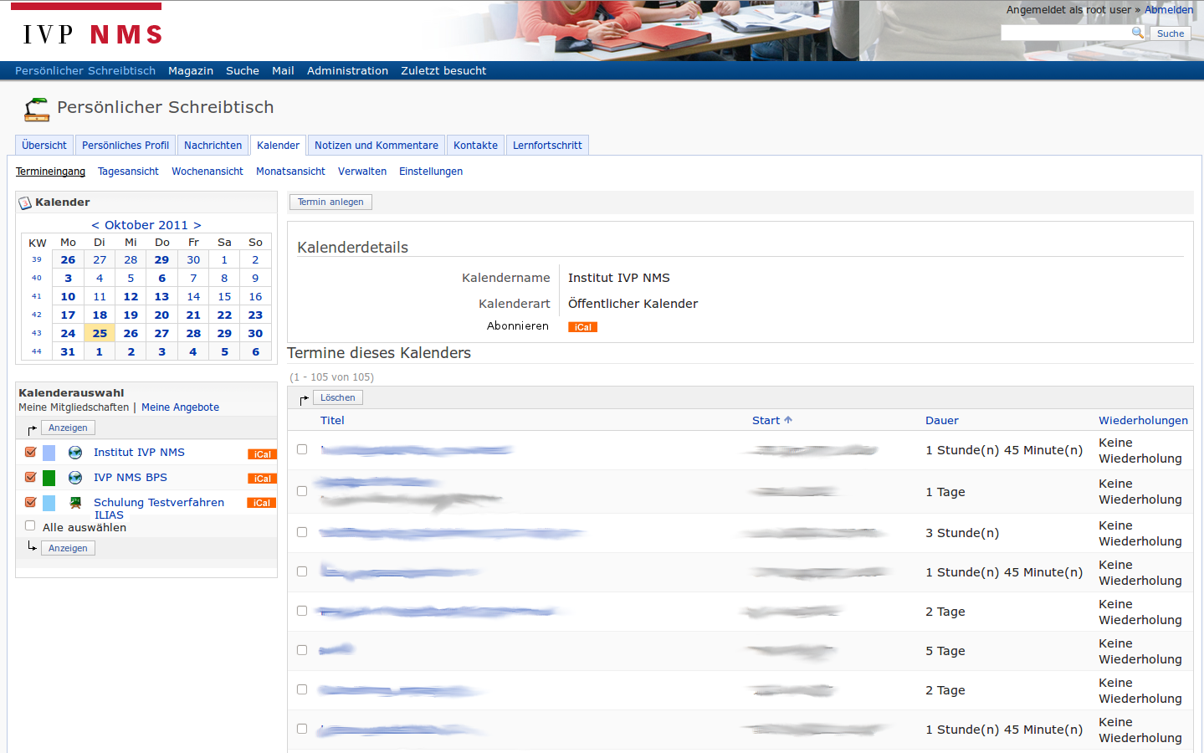This screenshot has width=1204, height=753.
Task: Sort appointments by the Start column
Action: coord(766,421)
